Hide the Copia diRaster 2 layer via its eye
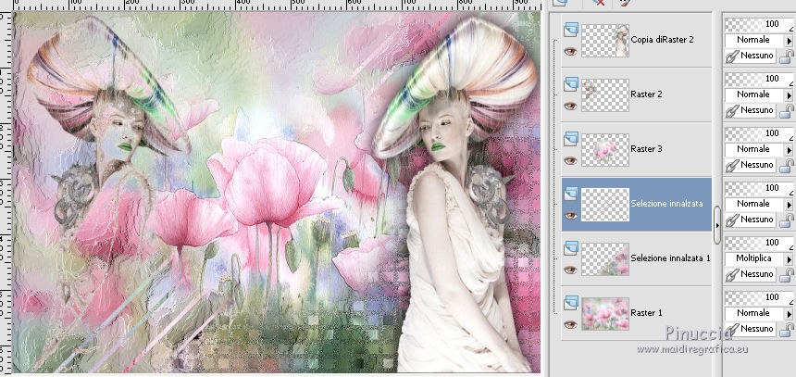This screenshot has height=377, width=796. [570, 51]
